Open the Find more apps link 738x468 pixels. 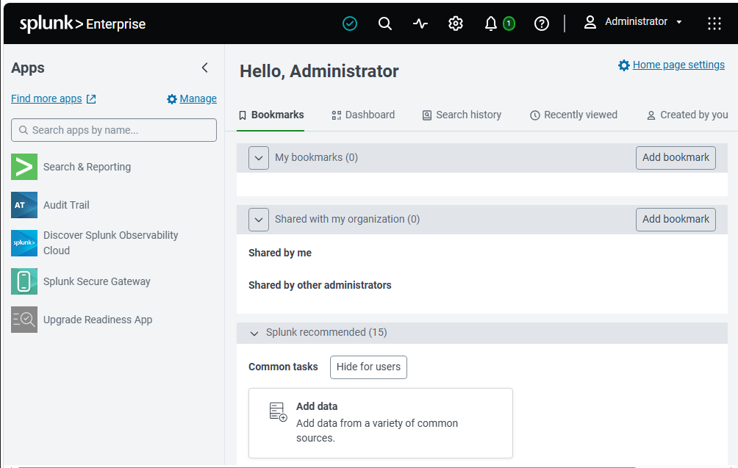pos(46,98)
